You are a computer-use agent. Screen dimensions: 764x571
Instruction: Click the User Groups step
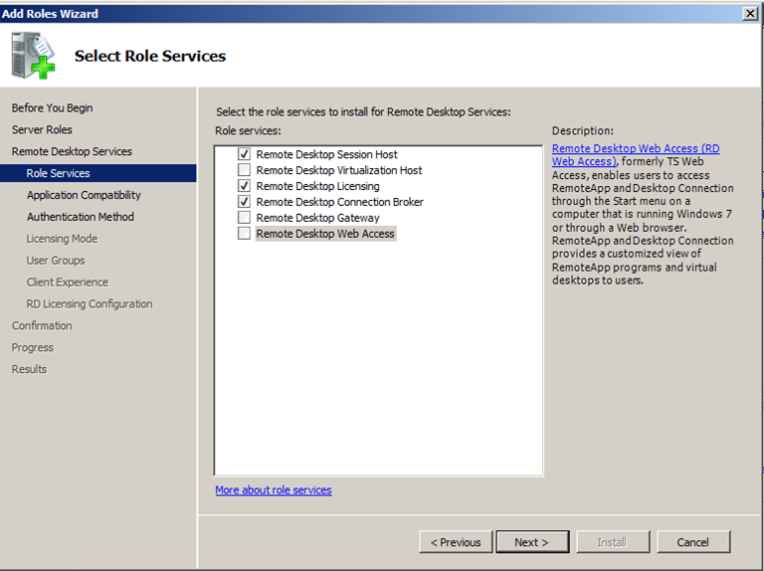click(x=56, y=261)
